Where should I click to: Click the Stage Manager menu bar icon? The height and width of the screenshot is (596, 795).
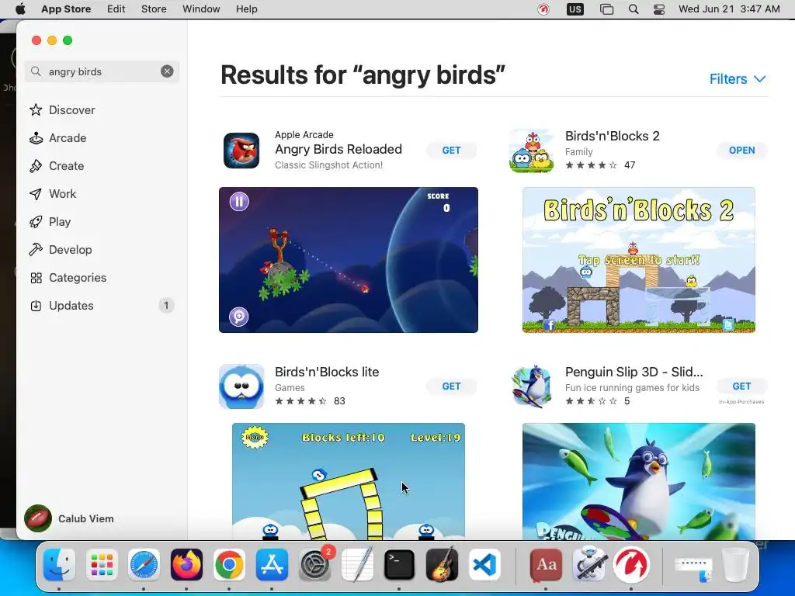pyautogui.click(x=606, y=9)
